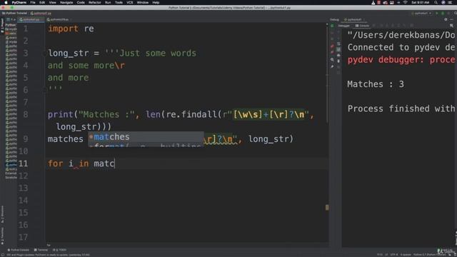Click 'and some more' string on line 4
This screenshot has width=457, height=257.
coord(81,66)
